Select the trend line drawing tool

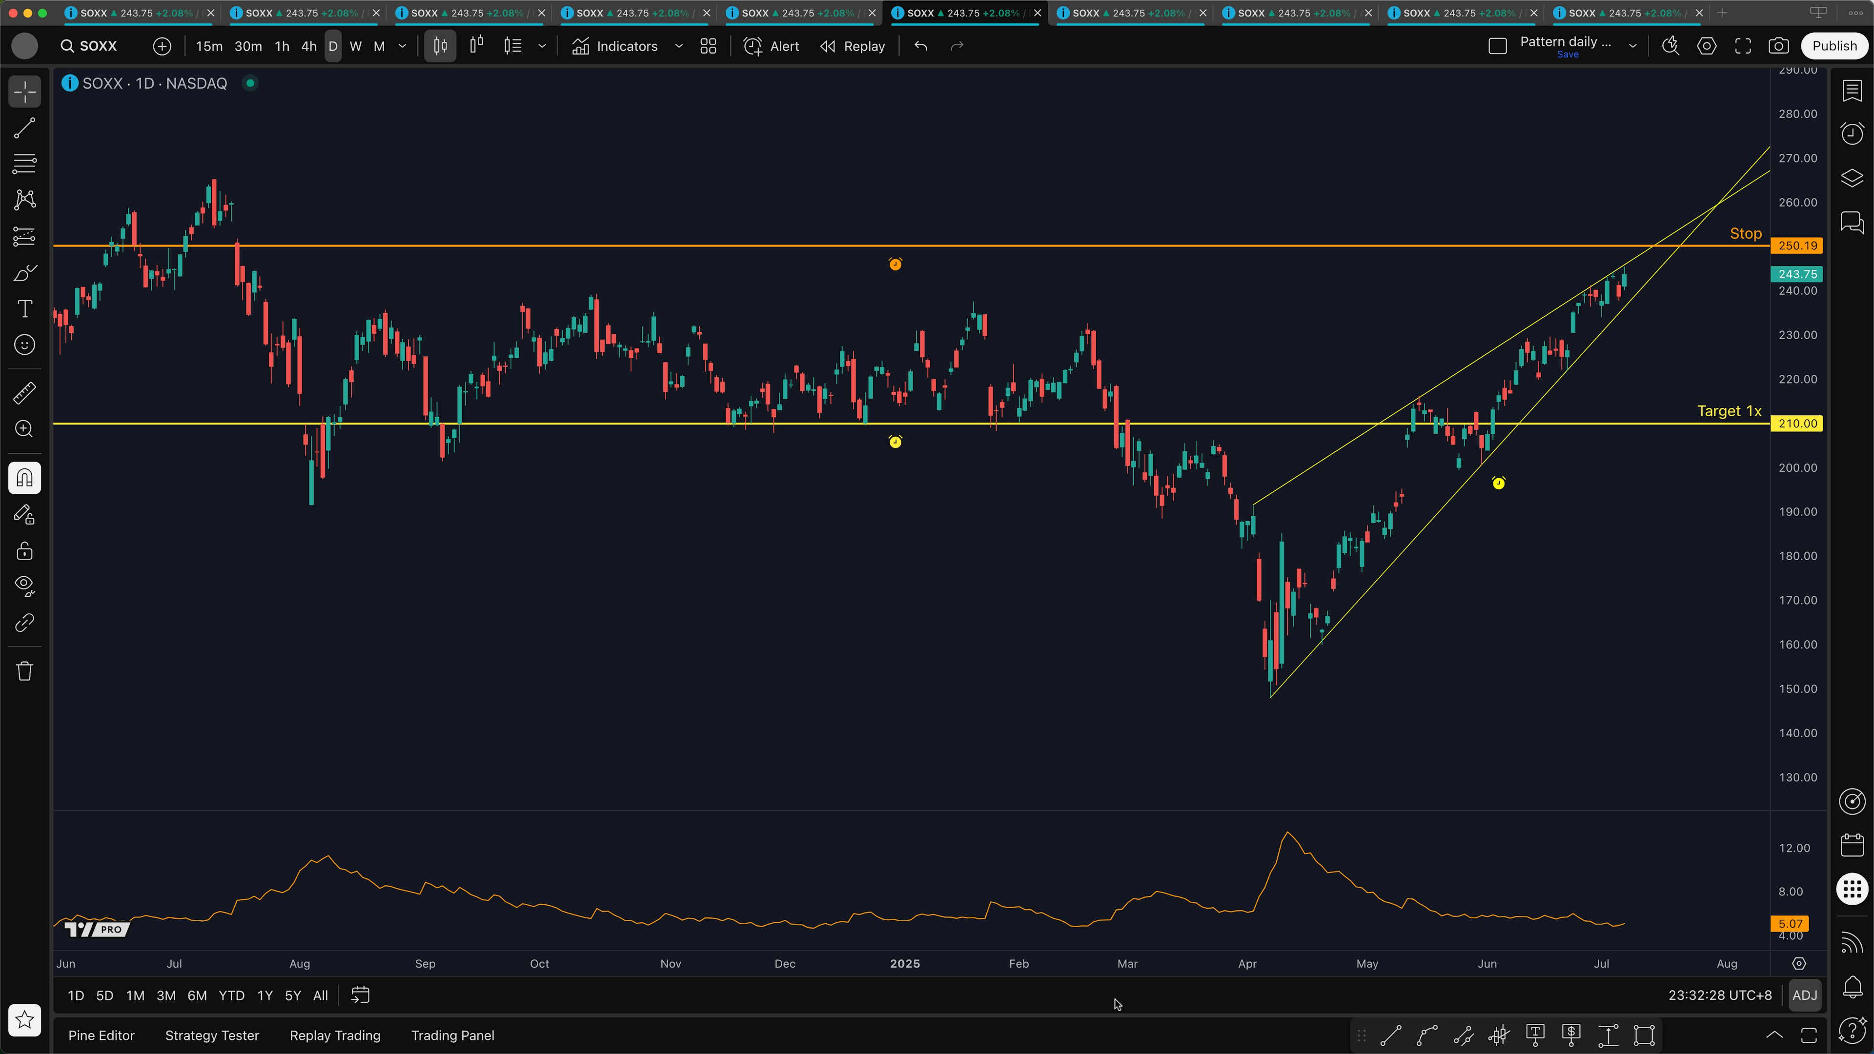pyautogui.click(x=25, y=128)
